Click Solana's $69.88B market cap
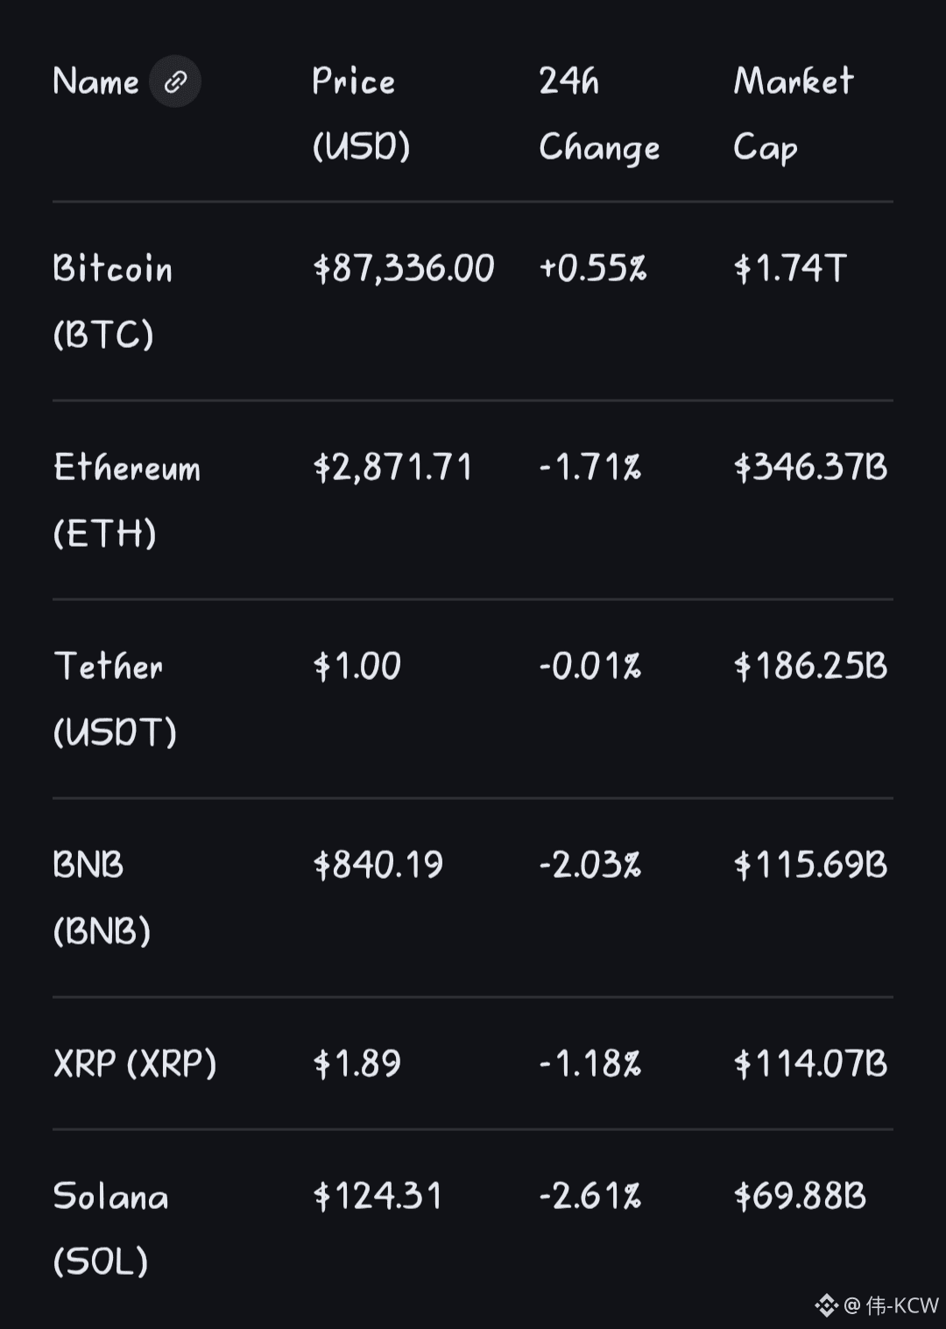Image resolution: width=946 pixels, height=1329 pixels. pyautogui.click(x=800, y=1196)
